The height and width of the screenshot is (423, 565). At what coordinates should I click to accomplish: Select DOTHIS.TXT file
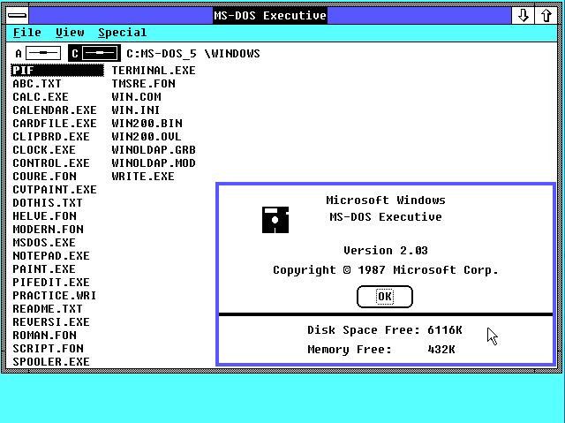(48, 203)
